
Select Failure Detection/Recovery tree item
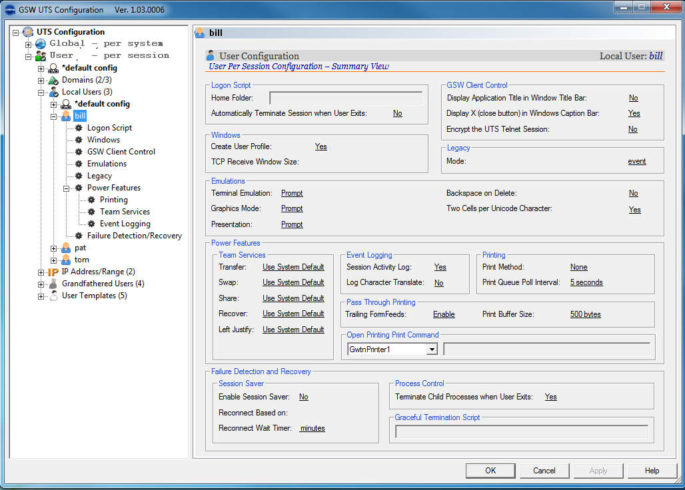point(134,236)
